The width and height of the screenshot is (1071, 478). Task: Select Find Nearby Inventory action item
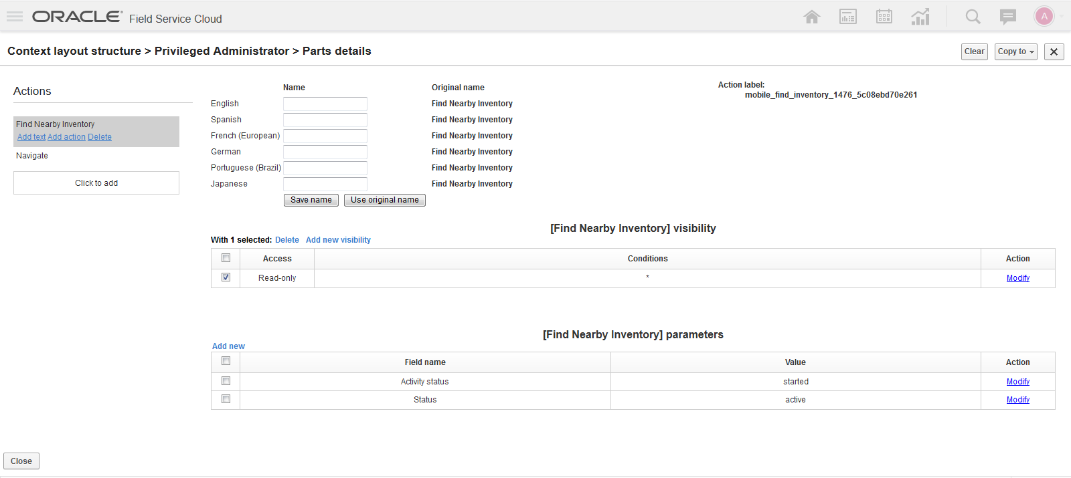pos(56,124)
